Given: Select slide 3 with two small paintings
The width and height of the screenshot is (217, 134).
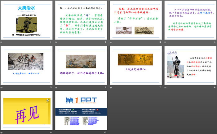Looking at the screenshot, I should click(x=136, y=20).
